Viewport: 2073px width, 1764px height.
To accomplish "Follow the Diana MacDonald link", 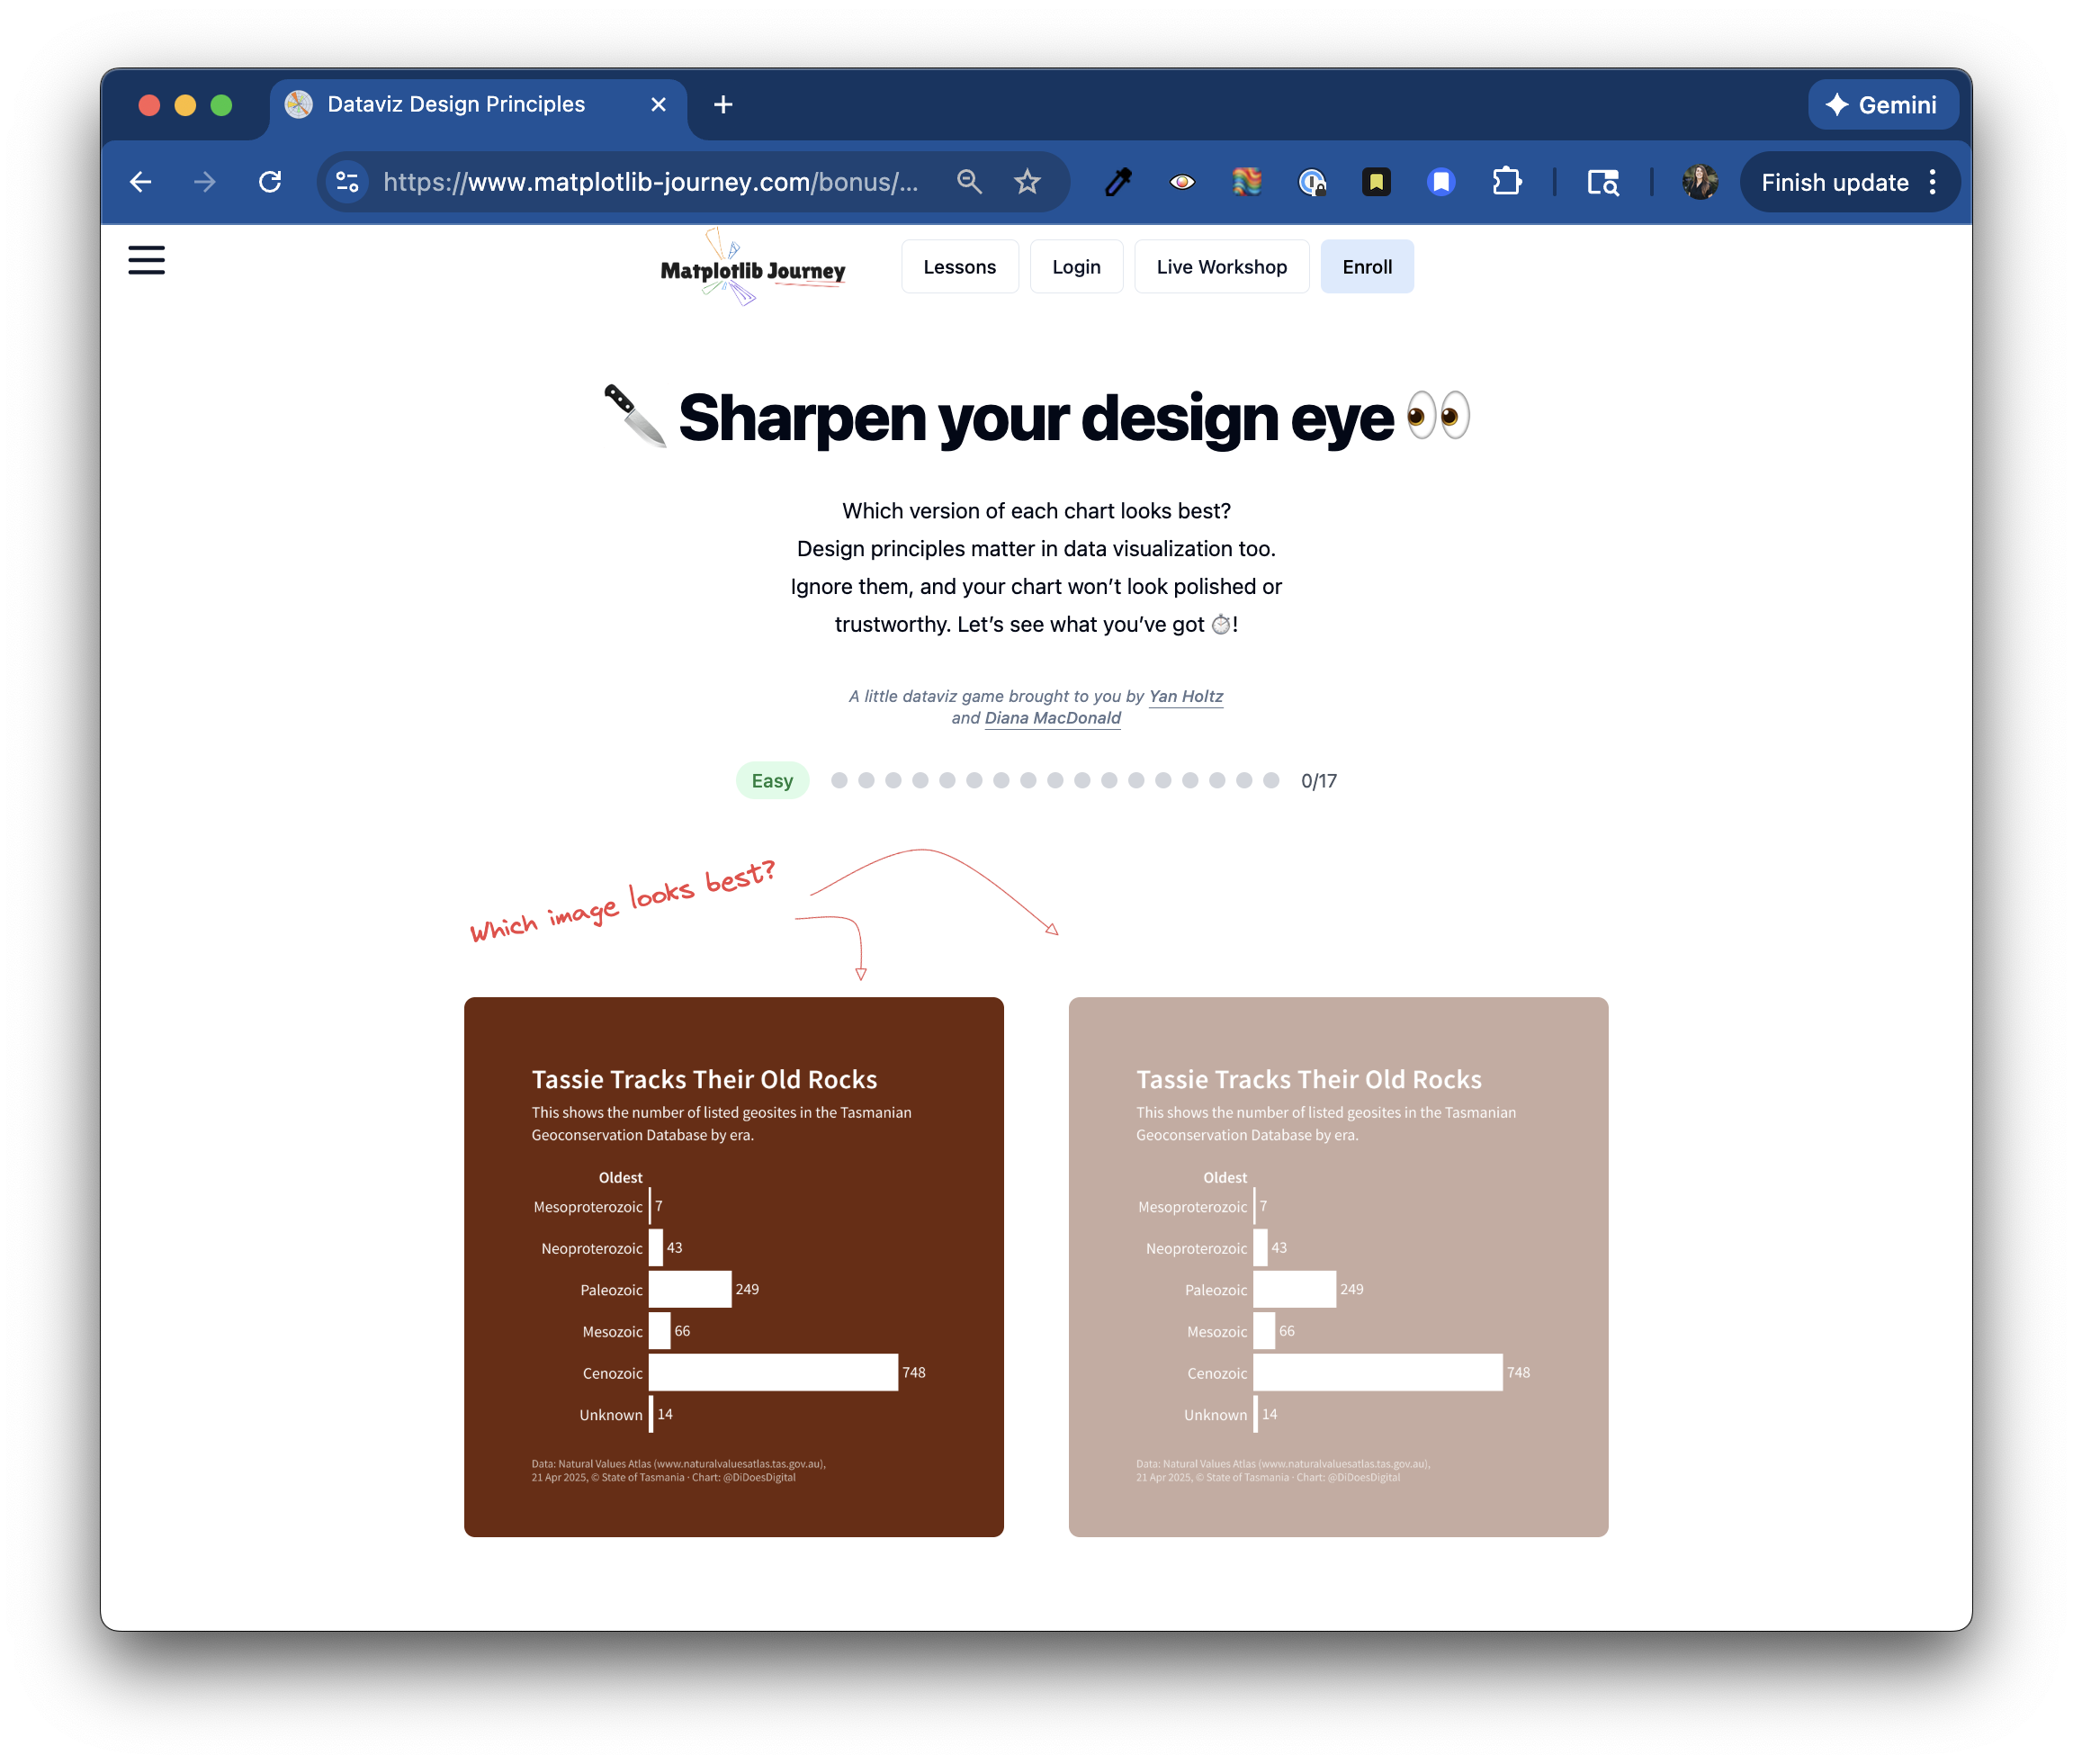I will pyautogui.click(x=1052, y=718).
